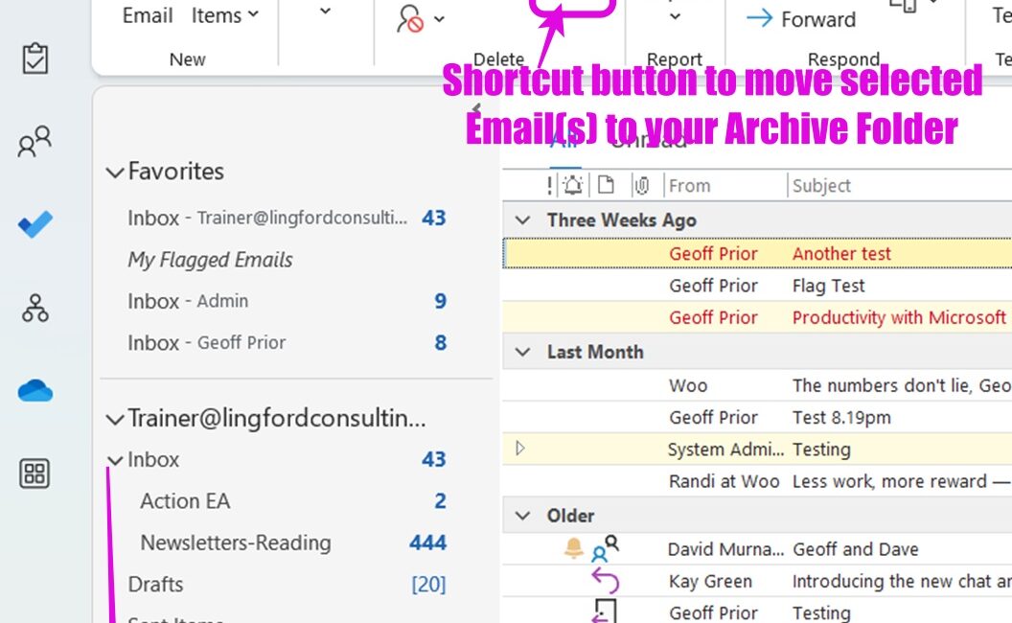Image resolution: width=1012 pixels, height=623 pixels.
Task: Sort by attachment paperclip column header
Action: point(642,185)
